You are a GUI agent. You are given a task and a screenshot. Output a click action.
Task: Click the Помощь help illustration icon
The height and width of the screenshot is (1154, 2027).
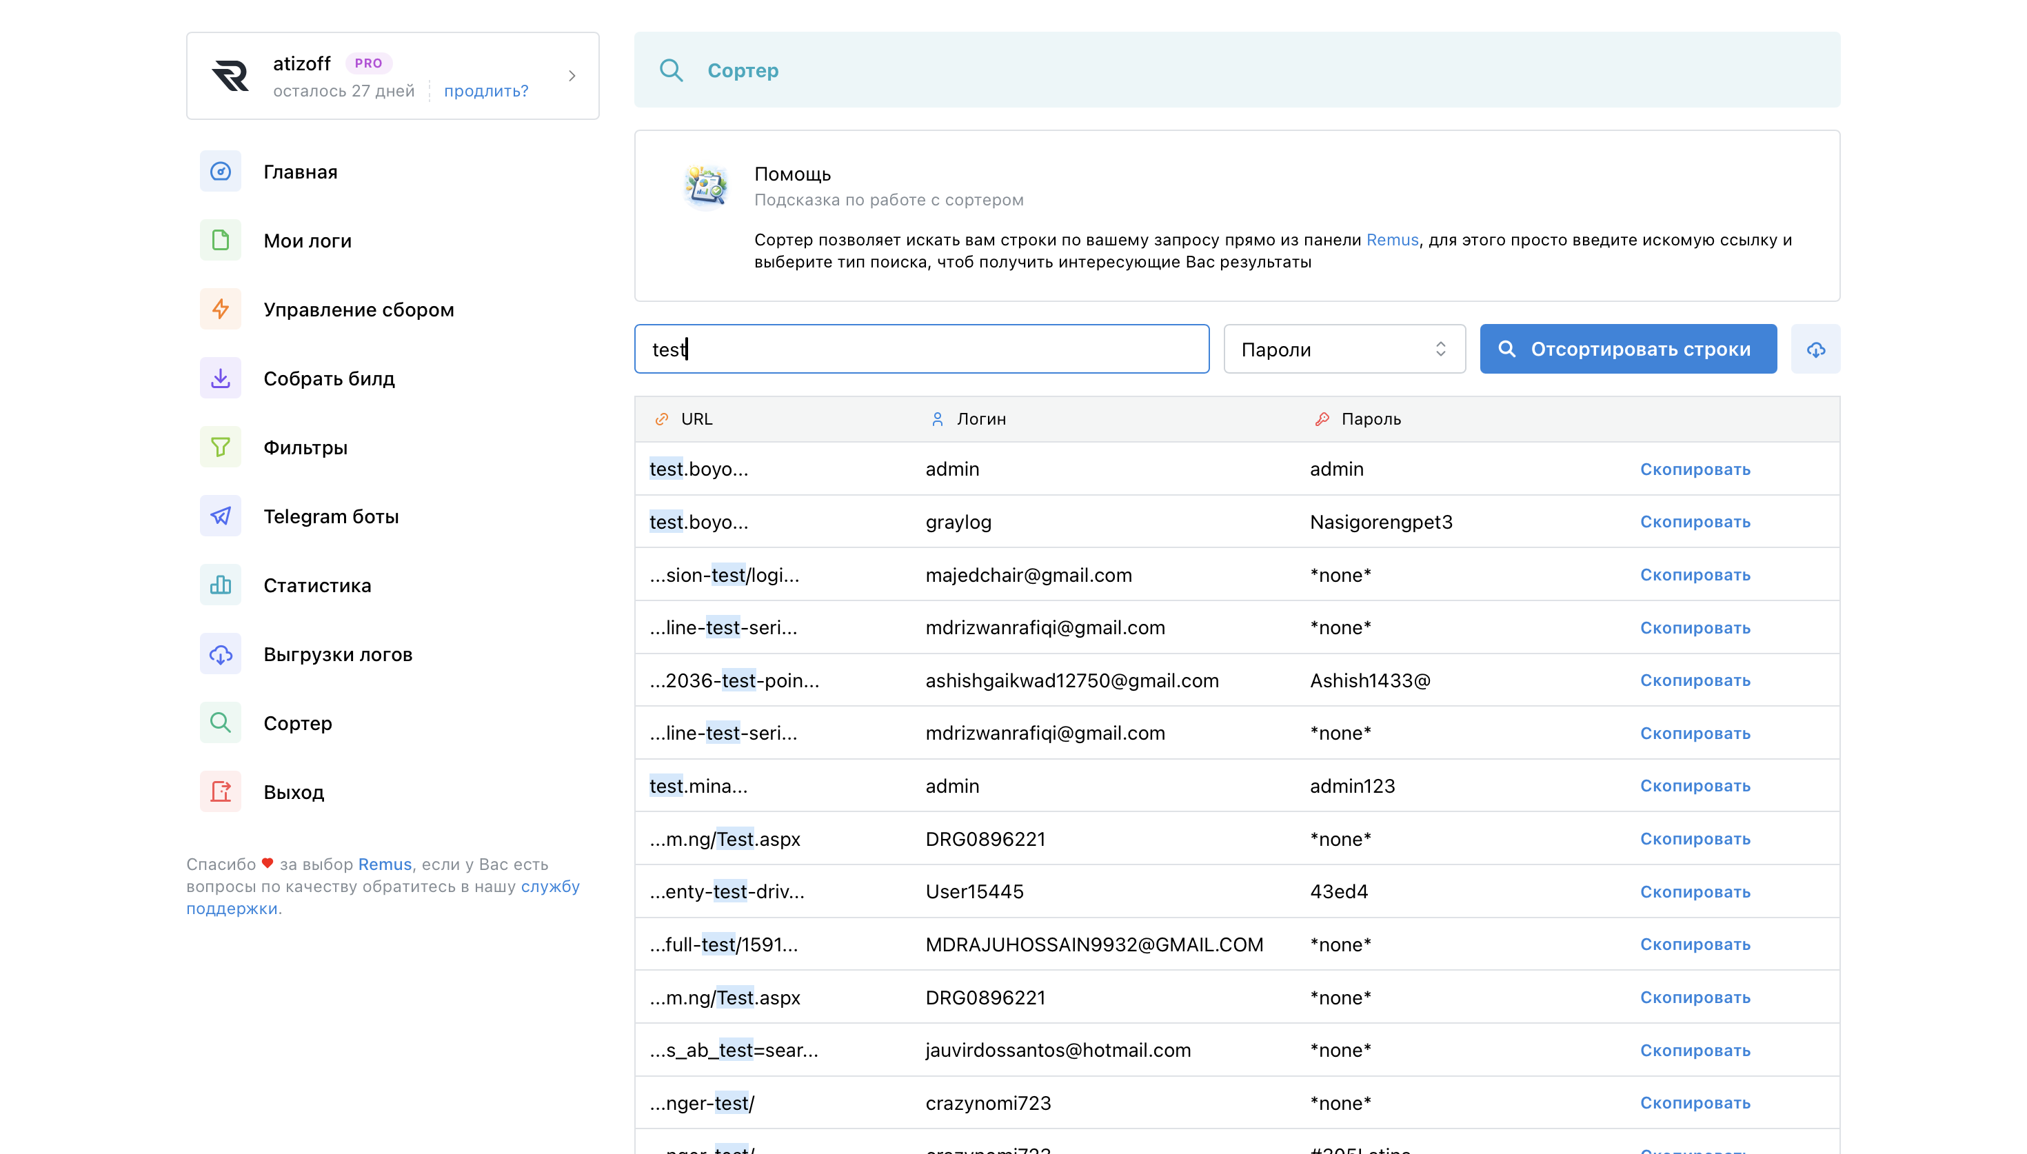(x=705, y=185)
